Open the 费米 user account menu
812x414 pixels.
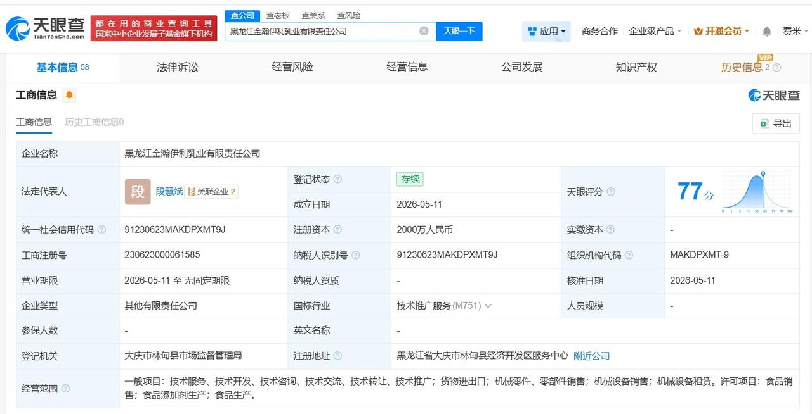[796, 31]
